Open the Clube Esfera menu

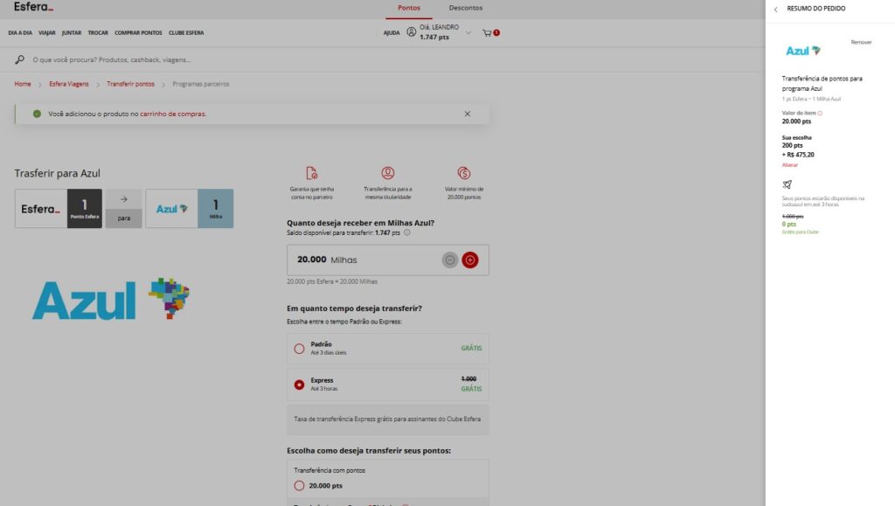(186, 33)
